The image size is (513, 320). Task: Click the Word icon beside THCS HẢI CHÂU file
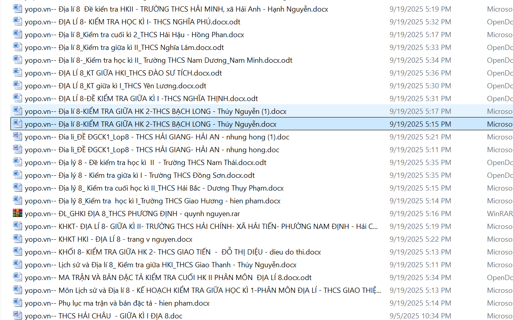pyautogui.click(x=17, y=316)
